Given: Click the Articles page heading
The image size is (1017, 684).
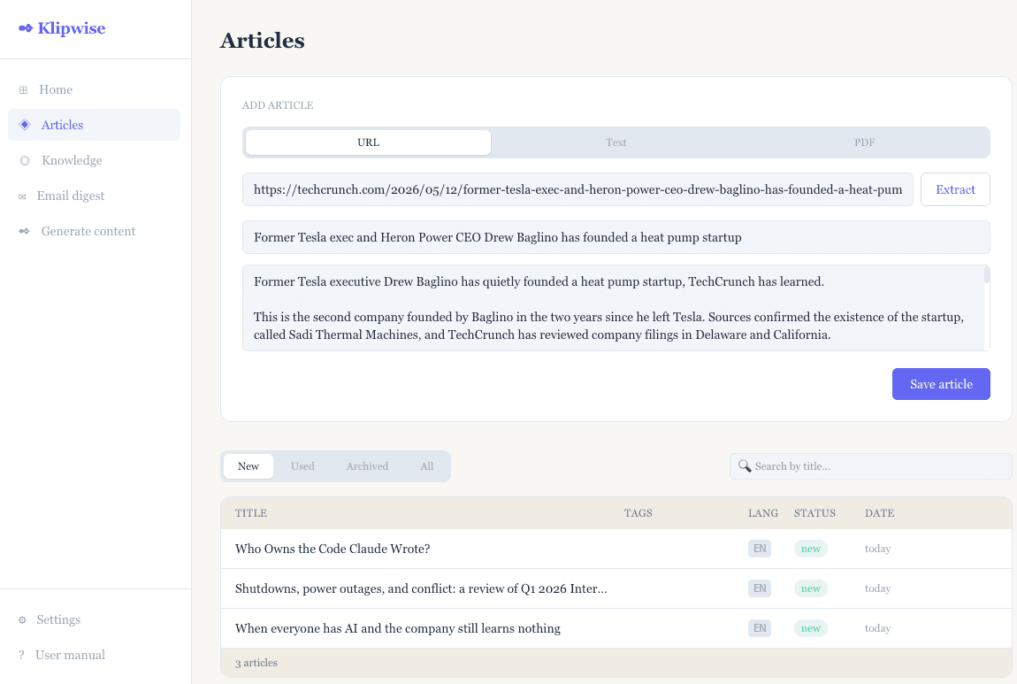Looking at the screenshot, I should click(262, 40).
